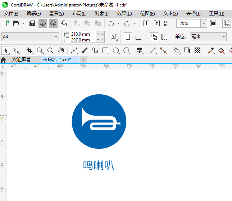Click the Print icon
The width and height of the screenshot is (232, 201).
(64, 23)
